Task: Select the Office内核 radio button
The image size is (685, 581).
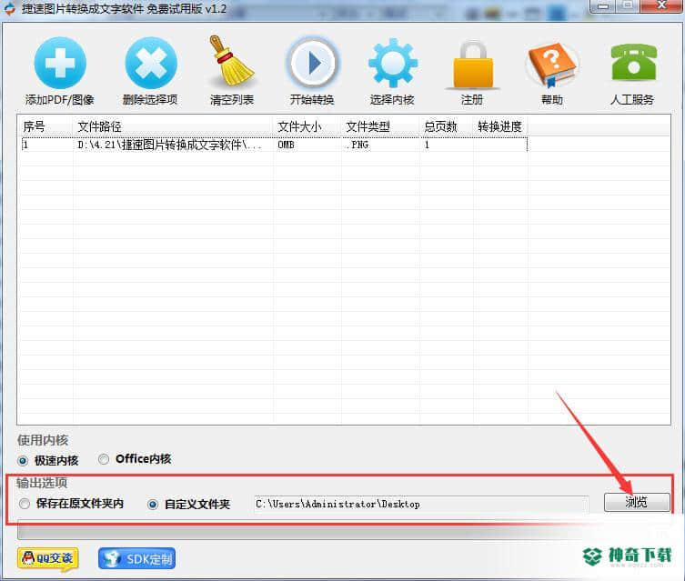Action: point(104,459)
